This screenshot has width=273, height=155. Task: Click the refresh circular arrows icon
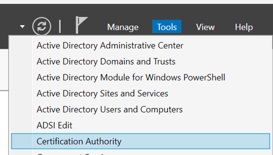[41, 27]
